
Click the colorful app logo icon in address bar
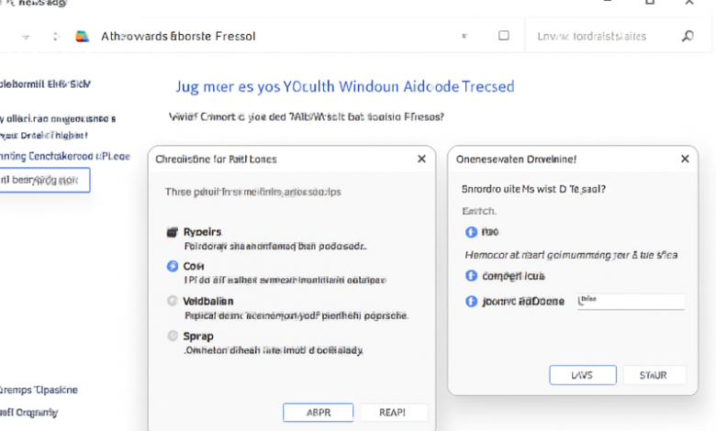83,37
